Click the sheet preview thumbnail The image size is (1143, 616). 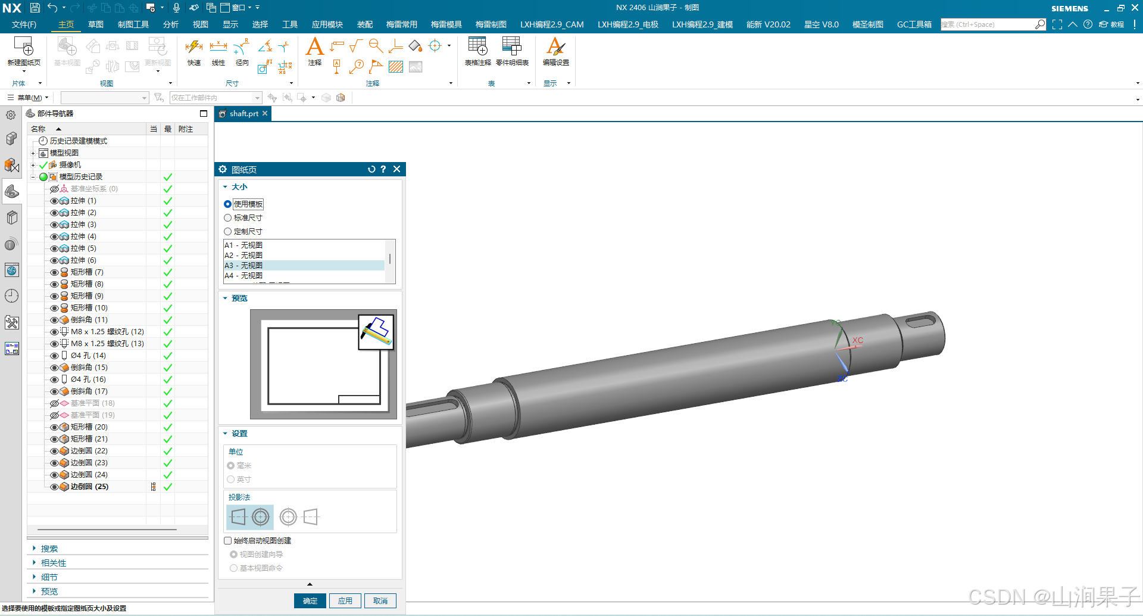tap(323, 365)
